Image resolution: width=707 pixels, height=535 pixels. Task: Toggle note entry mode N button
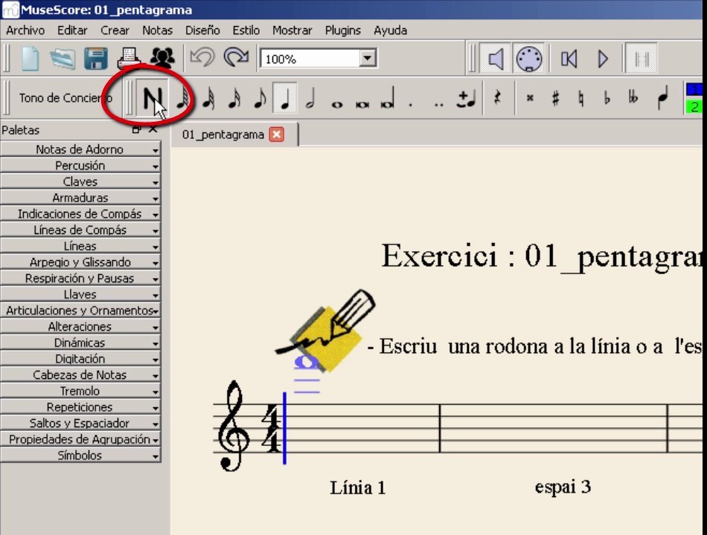pyautogui.click(x=153, y=98)
